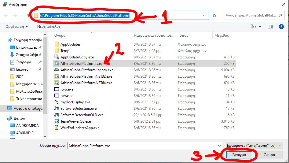Change view with the view layout icon
This screenshot has width=289, height=163.
click(254, 27)
